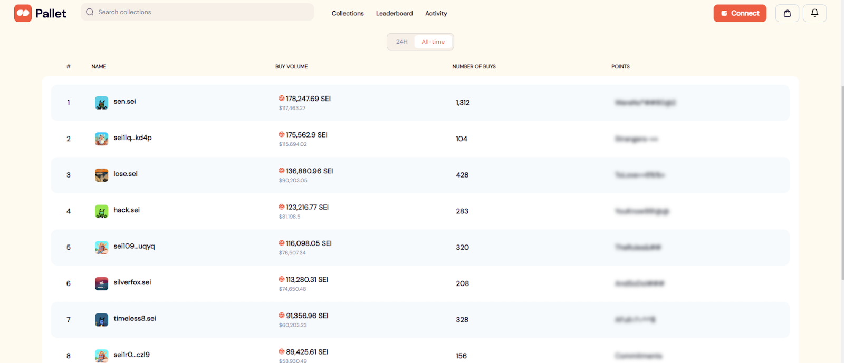Open timeless8.sei profile name
Screen dimensions: 844x363
135,318
